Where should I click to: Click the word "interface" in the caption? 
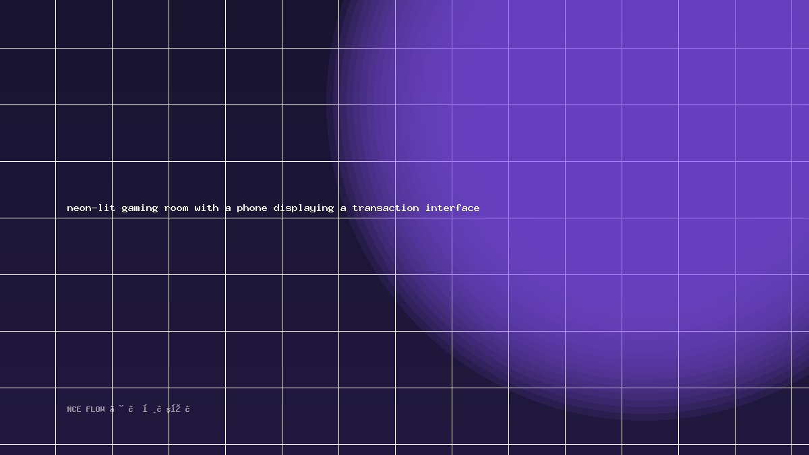[452, 208]
